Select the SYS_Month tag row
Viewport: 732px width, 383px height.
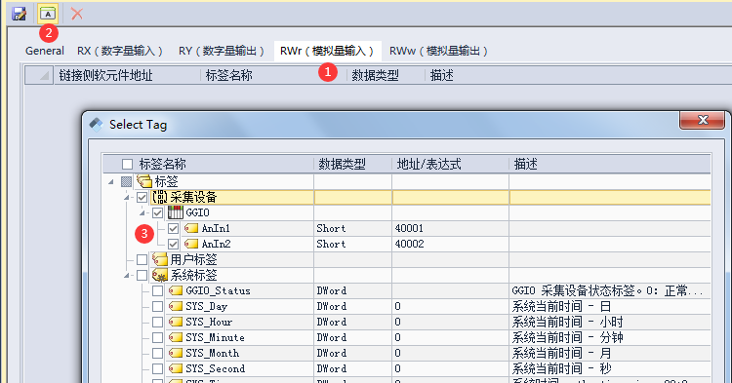pos(406,353)
